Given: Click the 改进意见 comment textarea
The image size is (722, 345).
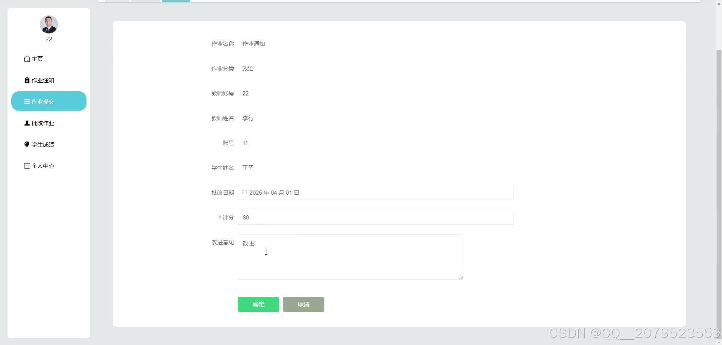Looking at the screenshot, I should tap(350, 257).
